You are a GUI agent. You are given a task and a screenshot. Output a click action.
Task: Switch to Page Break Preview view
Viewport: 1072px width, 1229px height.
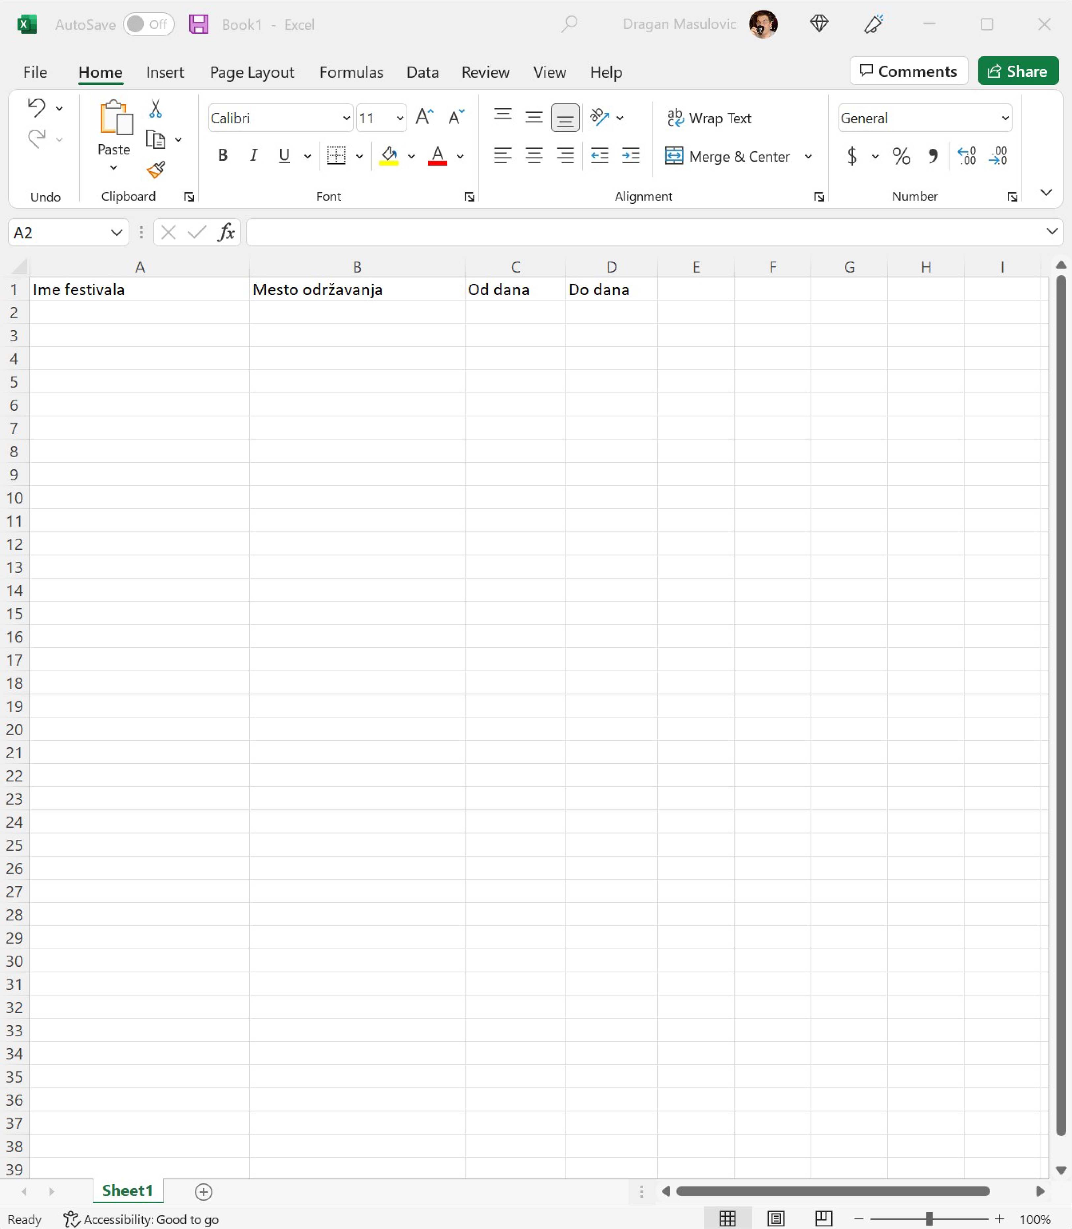(x=824, y=1219)
